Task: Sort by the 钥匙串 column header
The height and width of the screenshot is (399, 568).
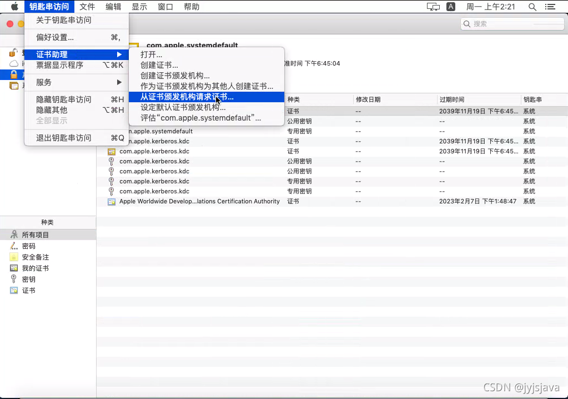Action: pyautogui.click(x=544, y=99)
